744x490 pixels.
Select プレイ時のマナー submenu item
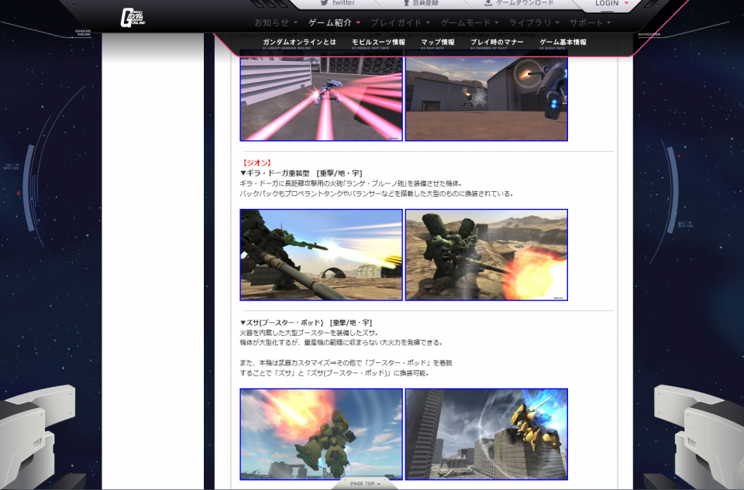[497, 42]
